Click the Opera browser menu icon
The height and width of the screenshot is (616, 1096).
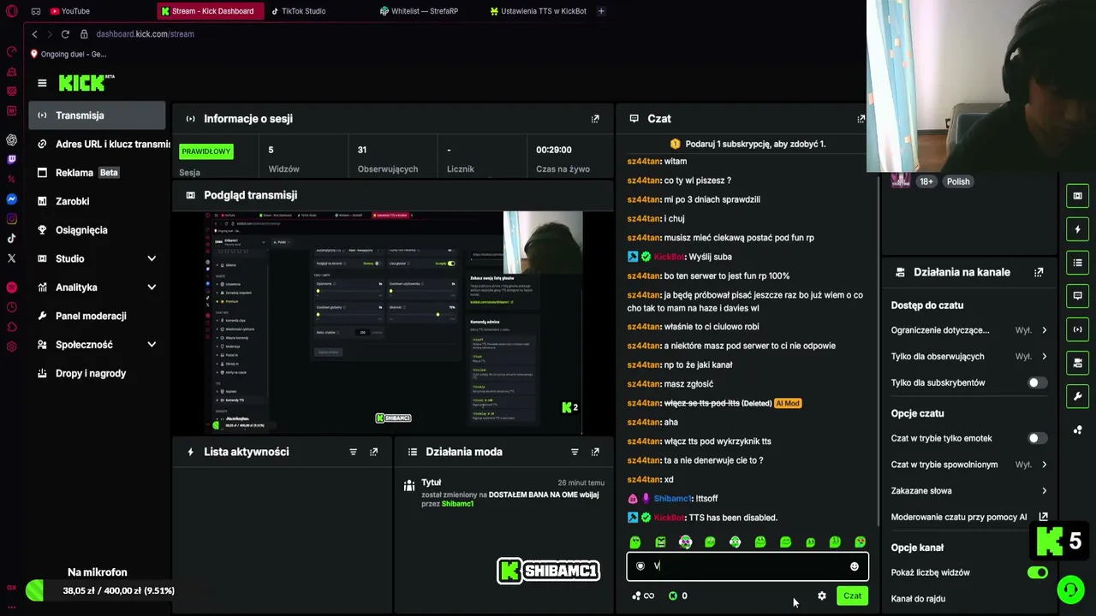(11, 11)
